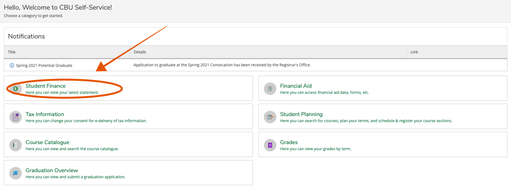The width and height of the screenshot is (511, 192).
Task: Open Grades to view grades by term
Action: point(289,142)
